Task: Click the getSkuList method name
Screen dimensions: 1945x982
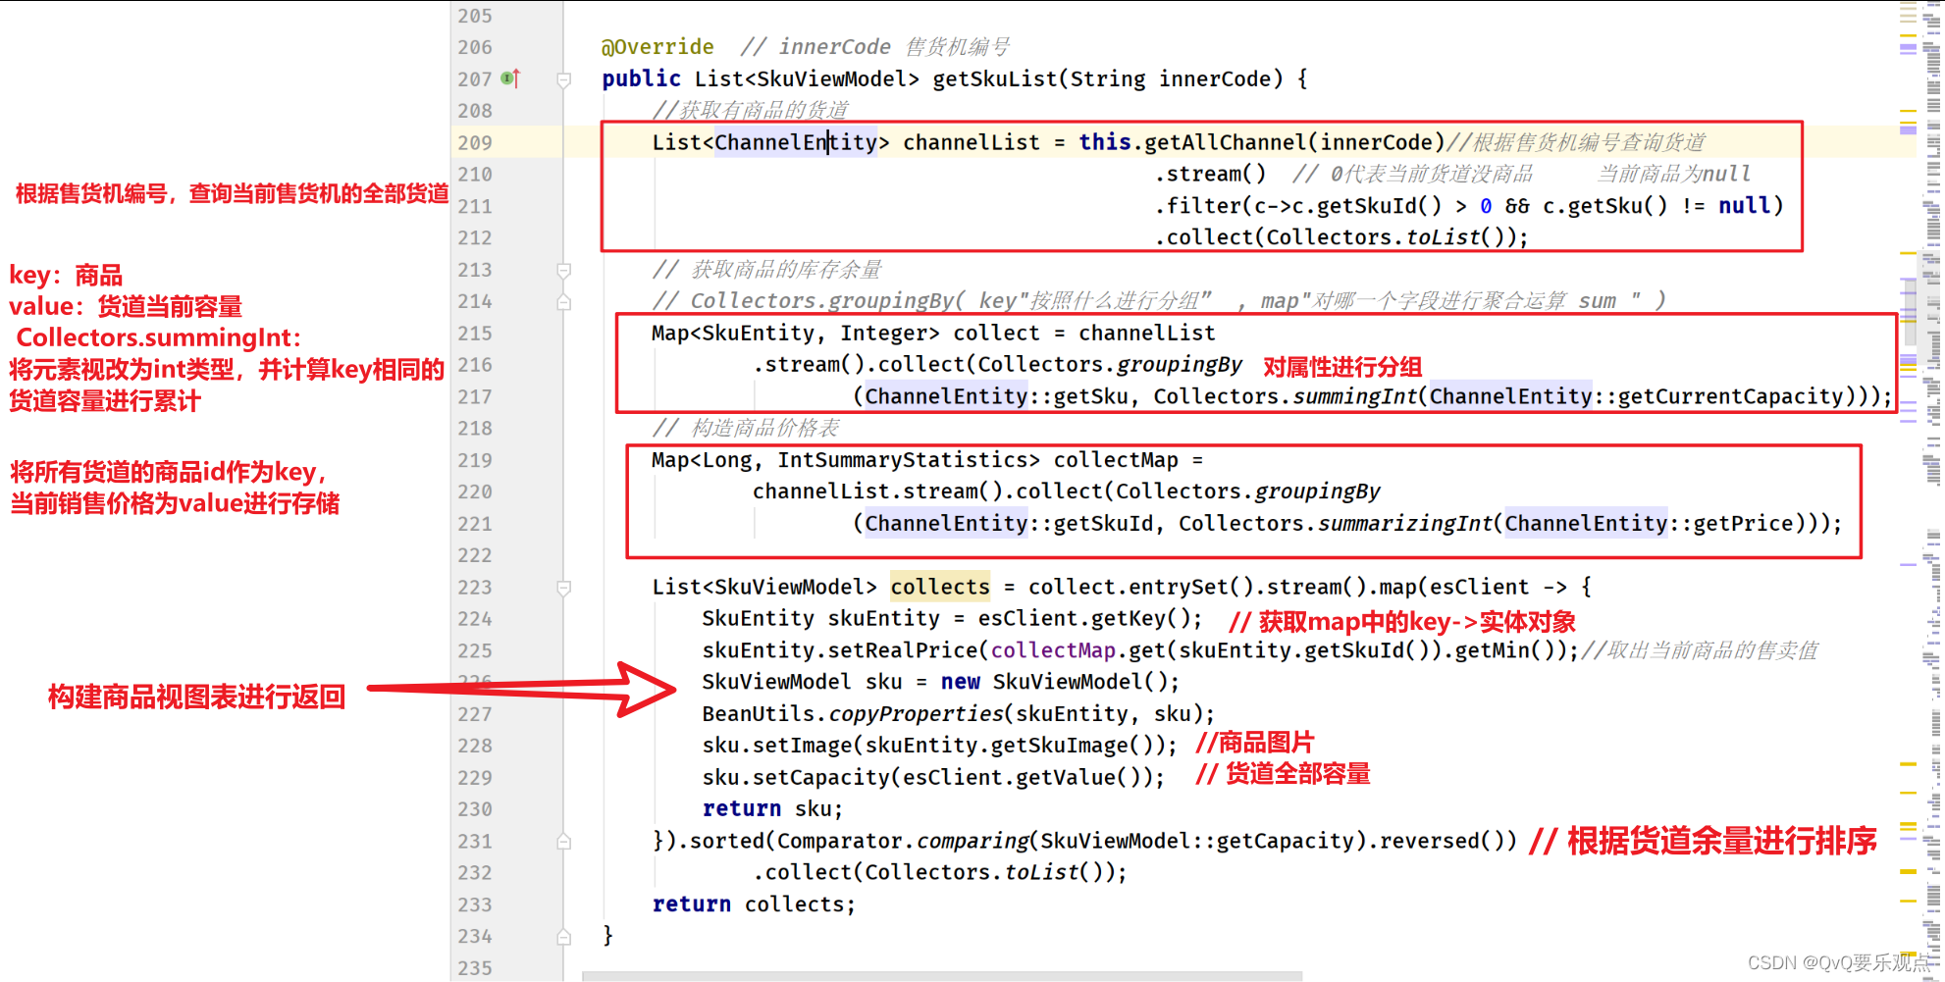Action: click(995, 79)
